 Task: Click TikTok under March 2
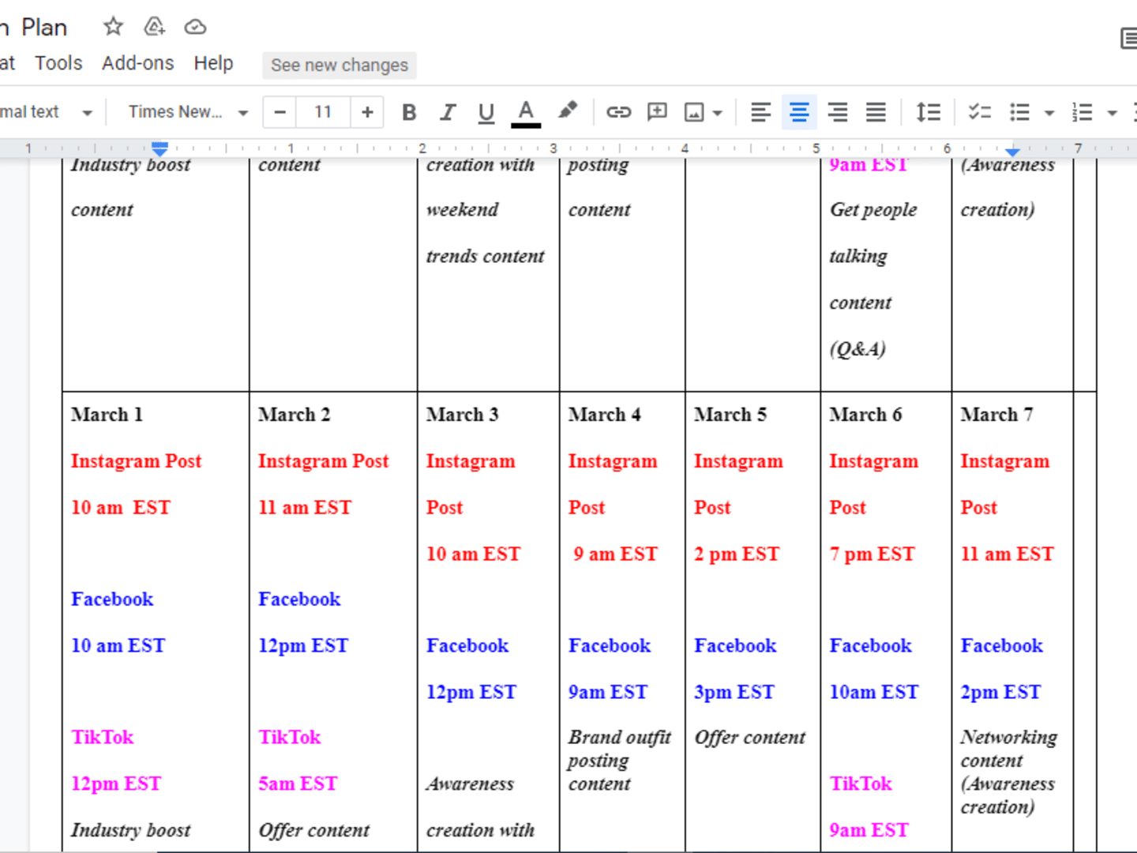click(x=290, y=738)
